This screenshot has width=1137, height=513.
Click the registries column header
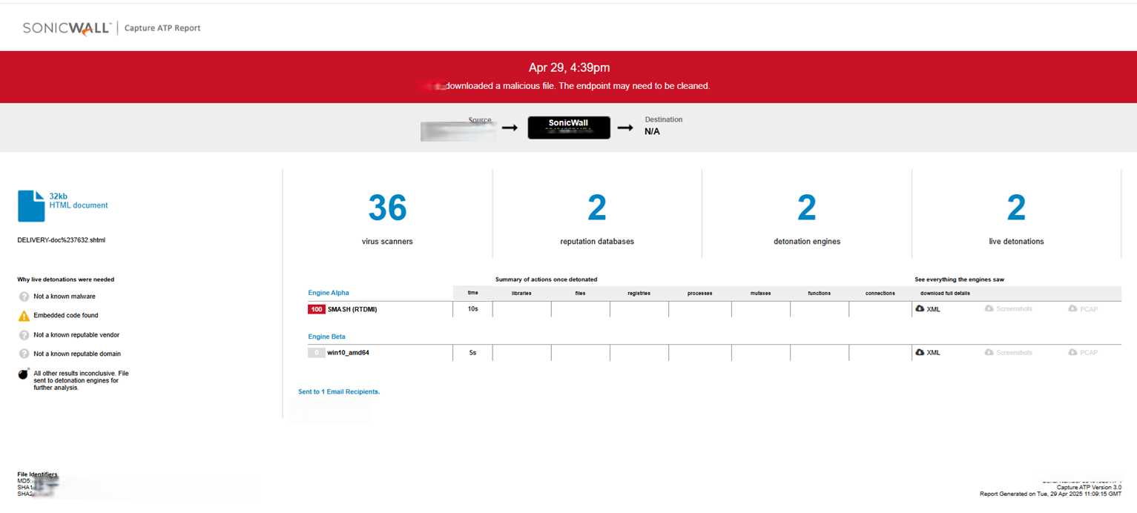click(x=639, y=294)
